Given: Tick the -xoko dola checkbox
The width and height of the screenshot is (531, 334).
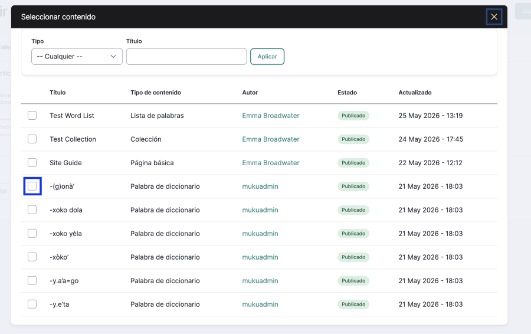Looking at the screenshot, I should [x=32, y=210].
